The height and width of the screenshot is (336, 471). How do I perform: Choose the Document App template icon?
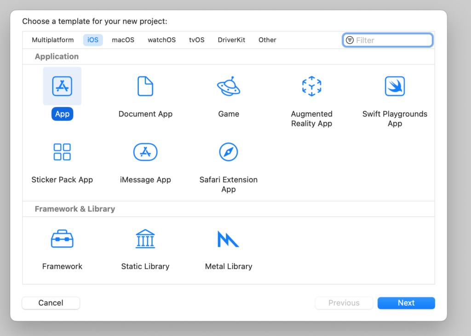tap(145, 86)
